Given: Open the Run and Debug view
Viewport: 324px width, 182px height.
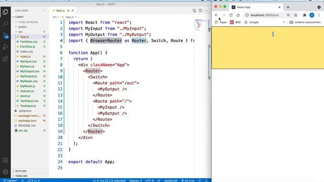Looking at the screenshot, I should [6, 47].
